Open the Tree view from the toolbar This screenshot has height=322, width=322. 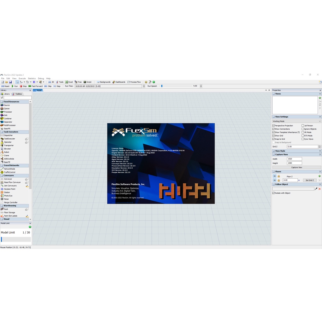[78, 82]
